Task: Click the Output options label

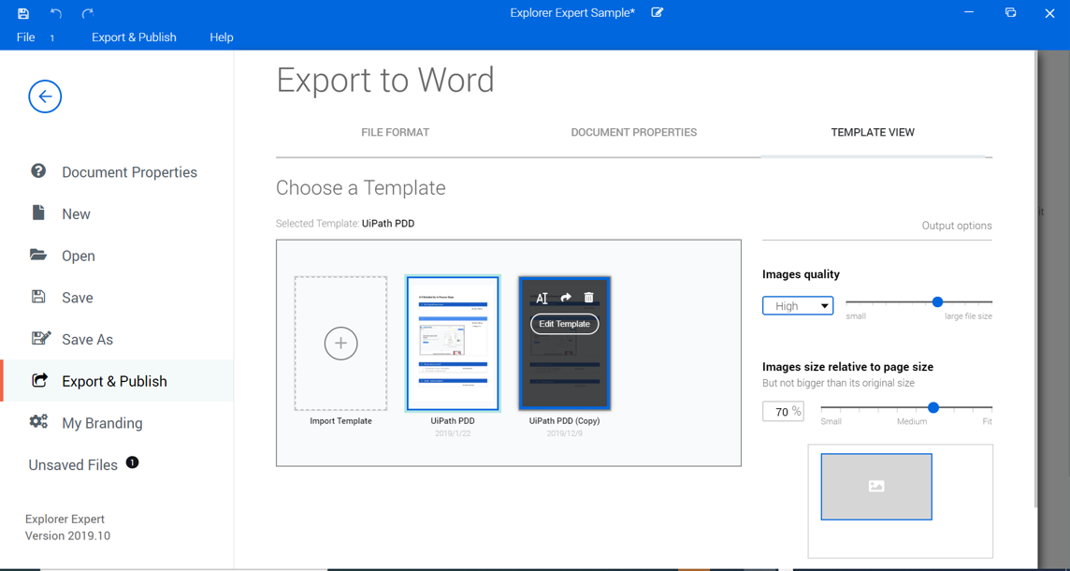Action: click(957, 226)
